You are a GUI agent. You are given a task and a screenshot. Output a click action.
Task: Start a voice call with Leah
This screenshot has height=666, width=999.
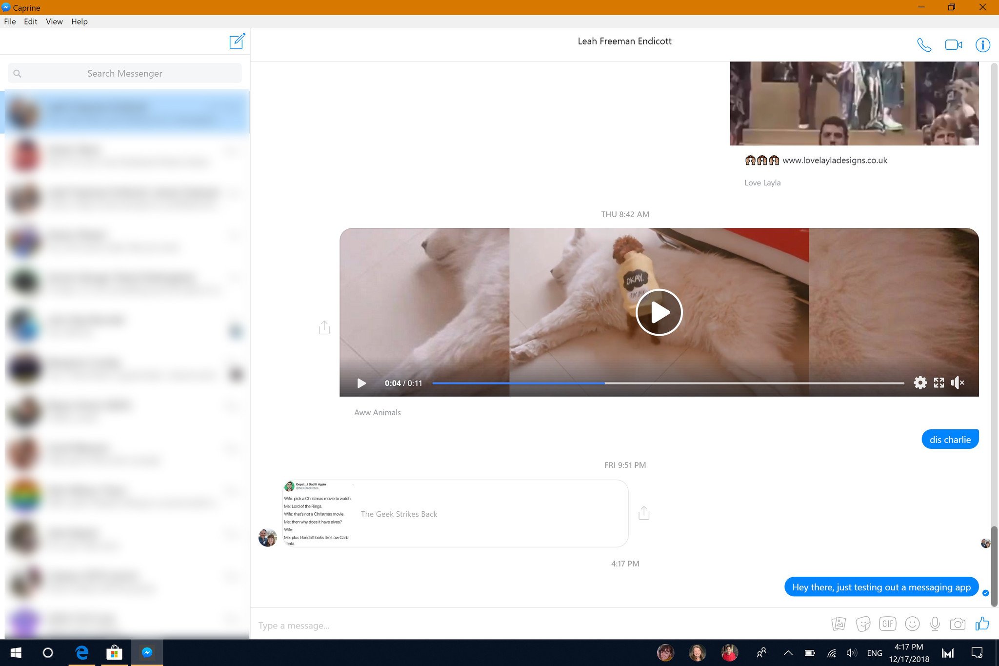[x=924, y=45]
